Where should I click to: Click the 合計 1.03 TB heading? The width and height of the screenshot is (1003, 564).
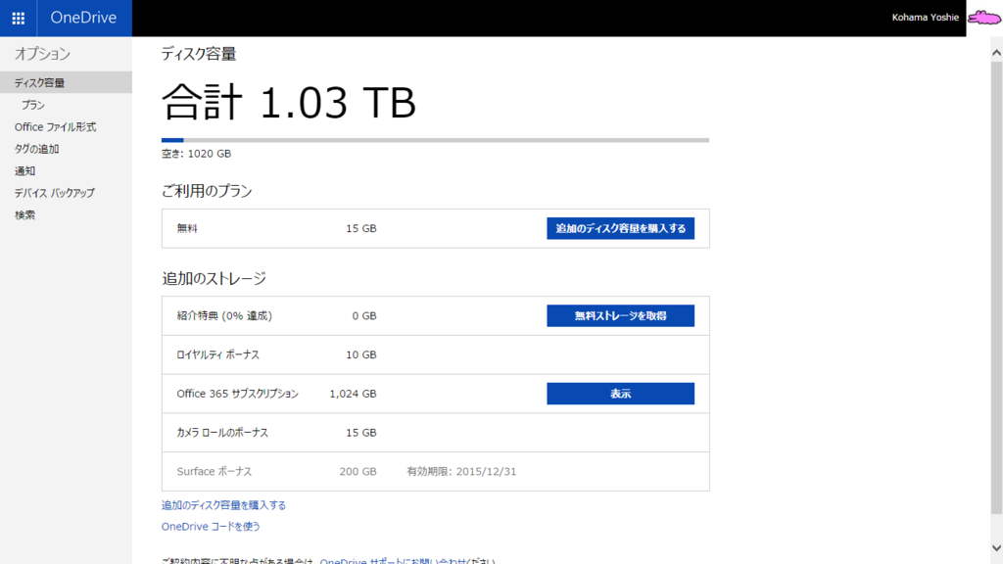pos(289,103)
